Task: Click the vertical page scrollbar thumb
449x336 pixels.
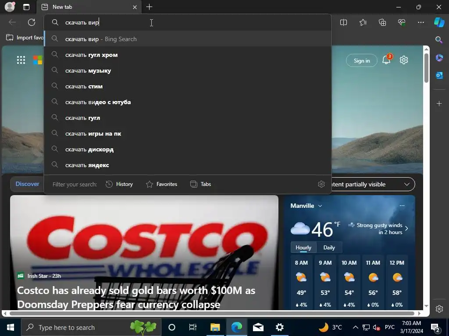Action: (x=426, y=68)
